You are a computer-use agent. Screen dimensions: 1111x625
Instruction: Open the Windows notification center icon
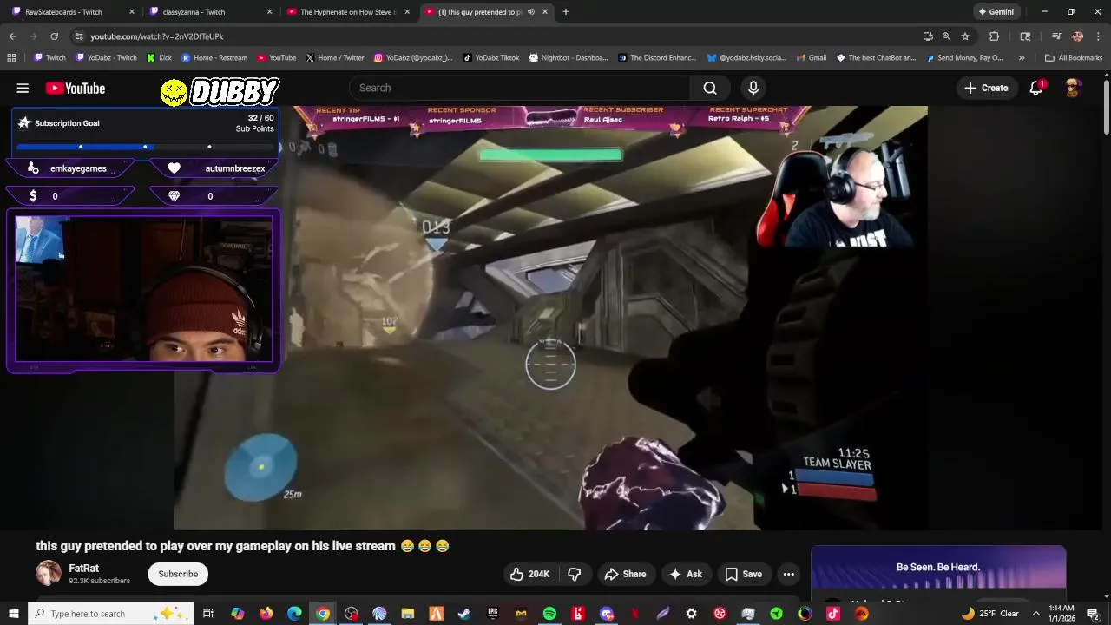(1093, 614)
